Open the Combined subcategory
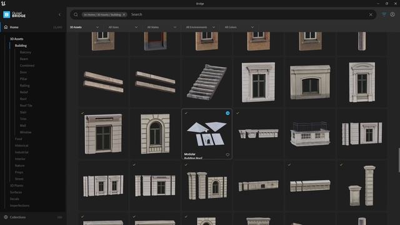400x225 pixels. tap(27, 66)
